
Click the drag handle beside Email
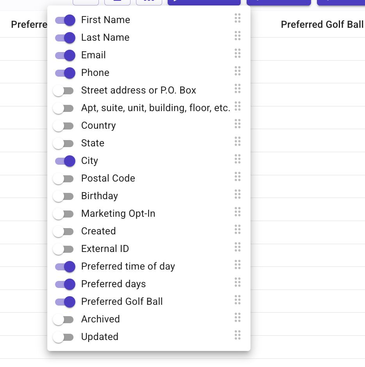[x=237, y=53]
